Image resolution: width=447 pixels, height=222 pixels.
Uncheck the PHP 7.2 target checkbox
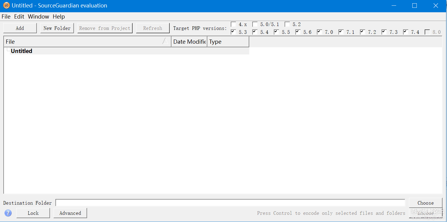[x=363, y=32]
